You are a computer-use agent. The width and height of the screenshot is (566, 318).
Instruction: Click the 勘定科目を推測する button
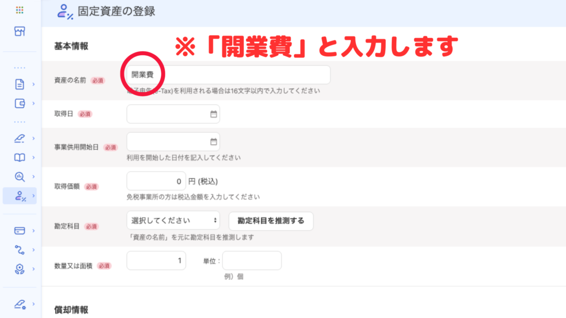tap(271, 220)
